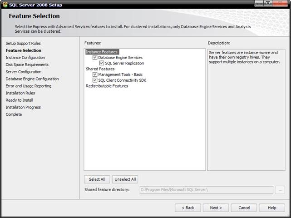Proceed with the Next > button
This screenshot has width=291, height=218.
coord(216,208)
